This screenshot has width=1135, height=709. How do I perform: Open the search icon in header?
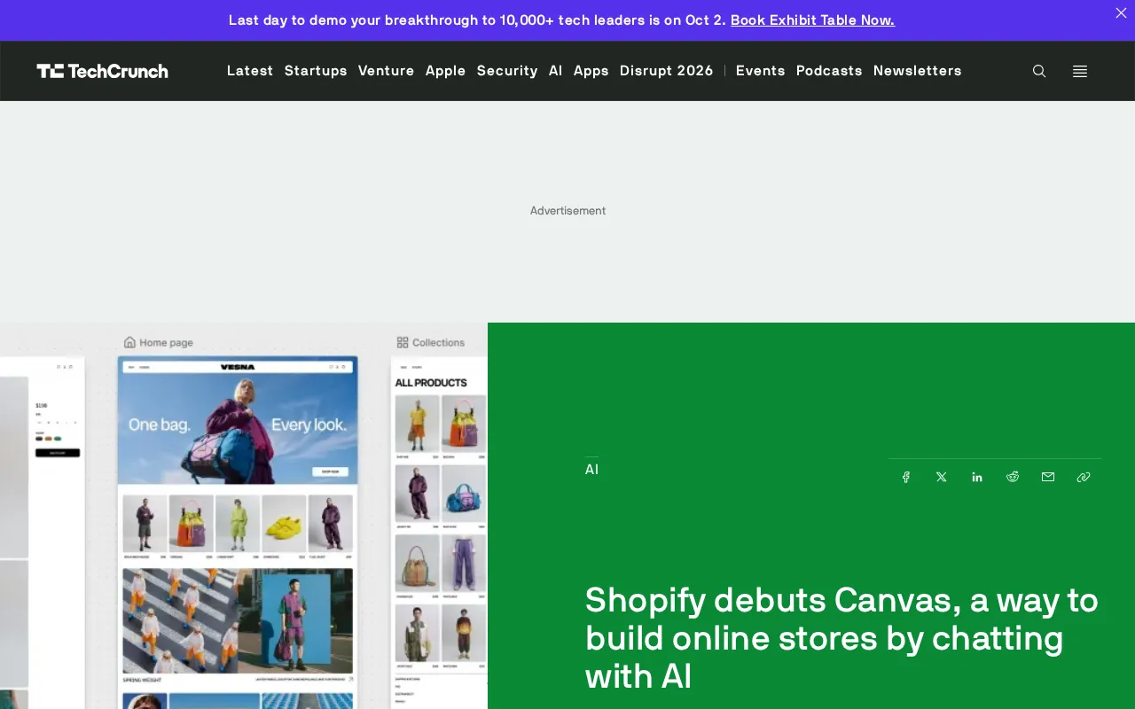pyautogui.click(x=1039, y=71)
